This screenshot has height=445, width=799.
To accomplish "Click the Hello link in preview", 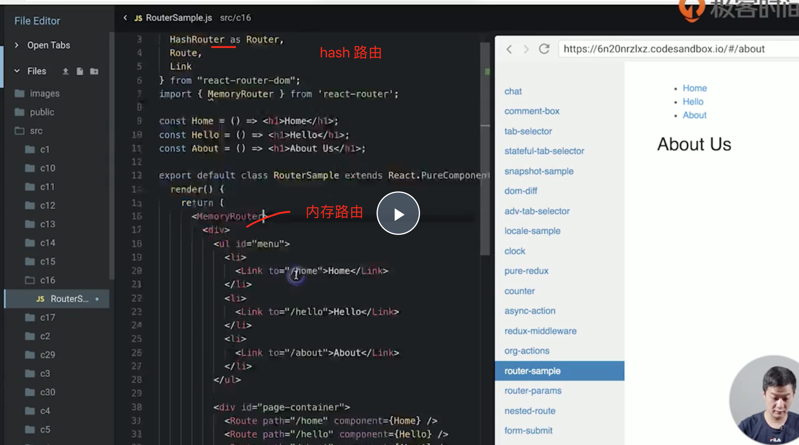I will coord(692,102).
